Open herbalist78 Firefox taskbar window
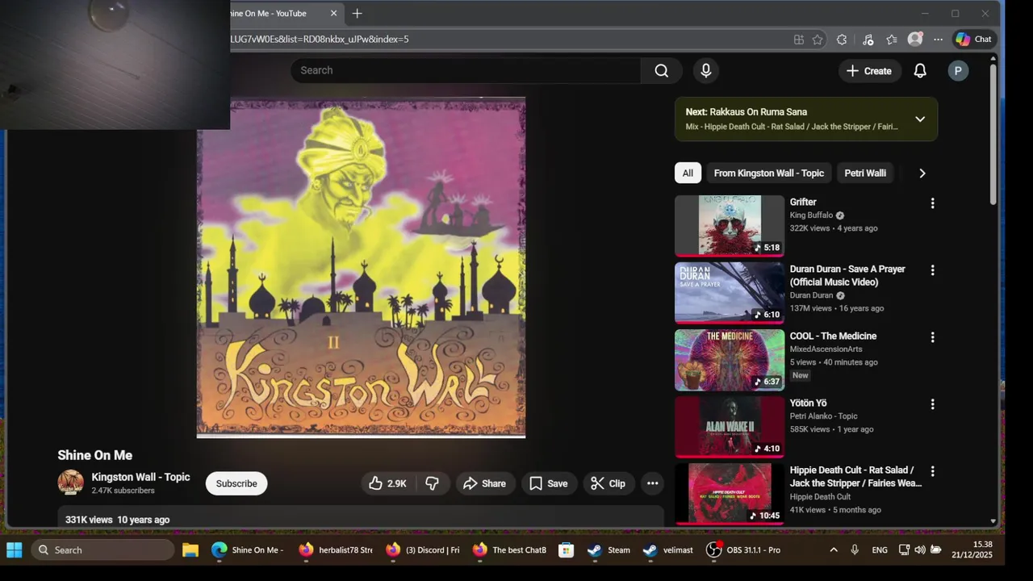 [336, 550]
